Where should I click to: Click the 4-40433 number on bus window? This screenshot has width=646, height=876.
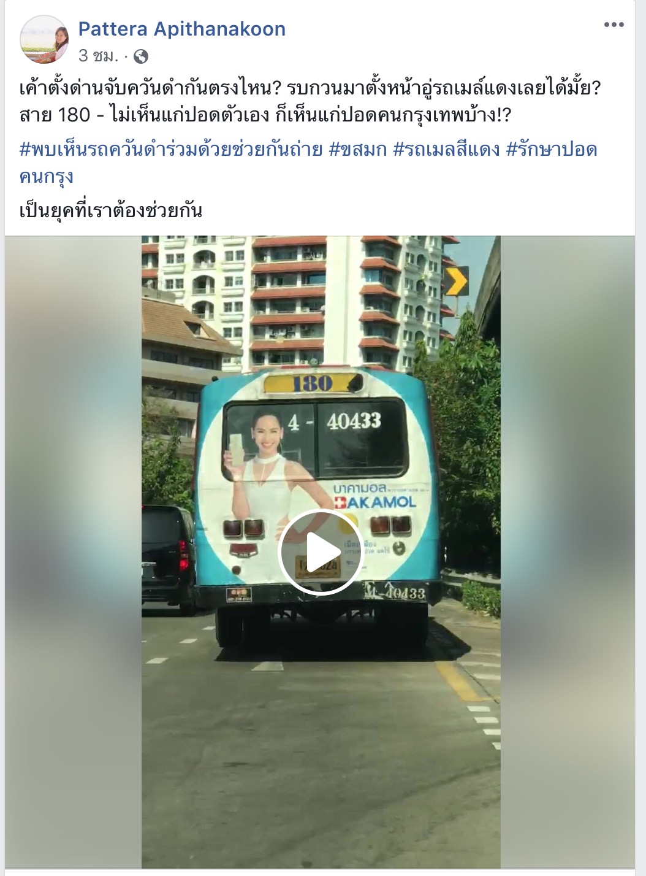[x=335, y=421]
